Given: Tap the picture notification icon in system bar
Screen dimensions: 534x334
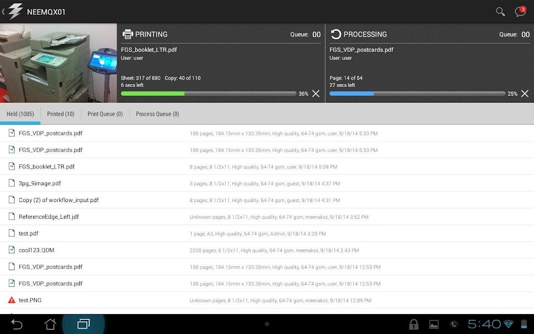Looking at the screenshot, I should [434, 325].
